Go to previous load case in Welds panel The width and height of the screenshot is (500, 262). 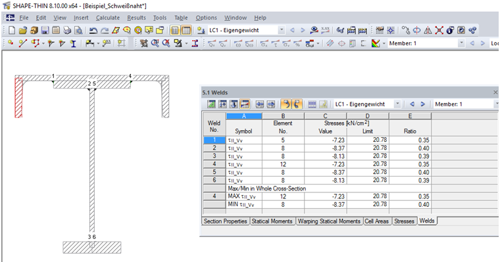412,104
